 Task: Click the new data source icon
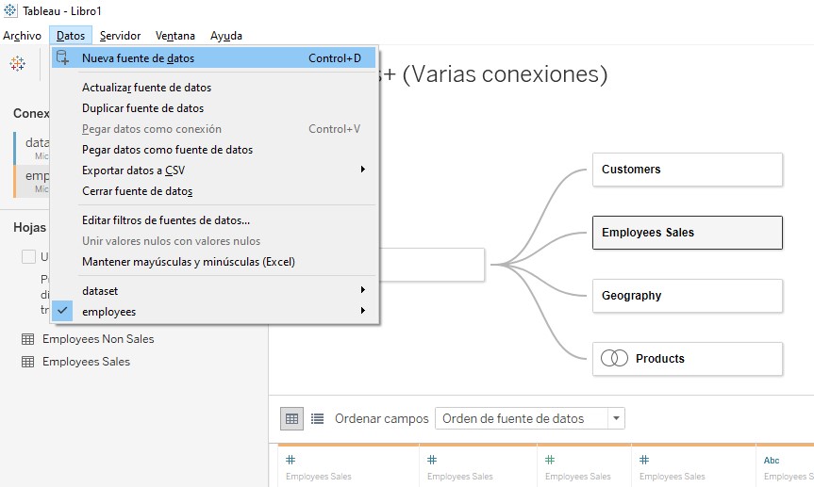point(62,57)
